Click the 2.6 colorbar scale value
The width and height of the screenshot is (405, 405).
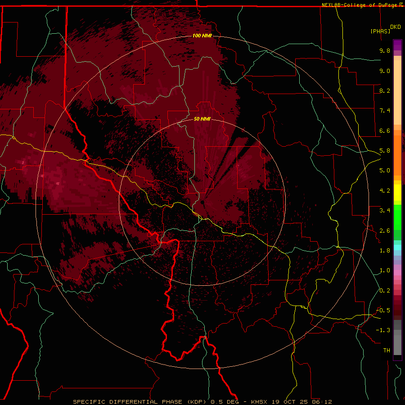pyautogui.click(x=385, y=231)
